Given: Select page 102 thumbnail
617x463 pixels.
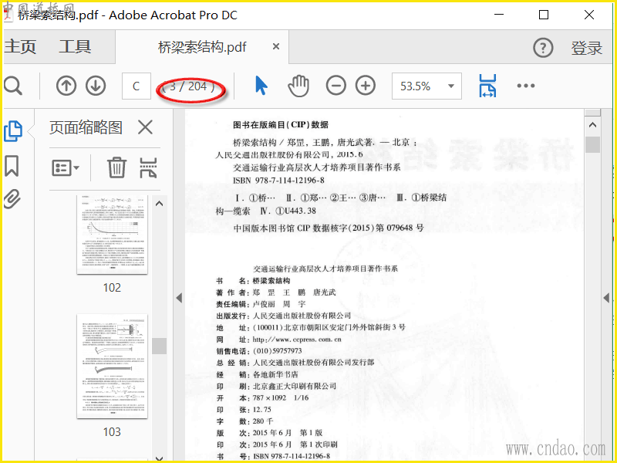Looking at the screenshot, I should click(112, 235).
